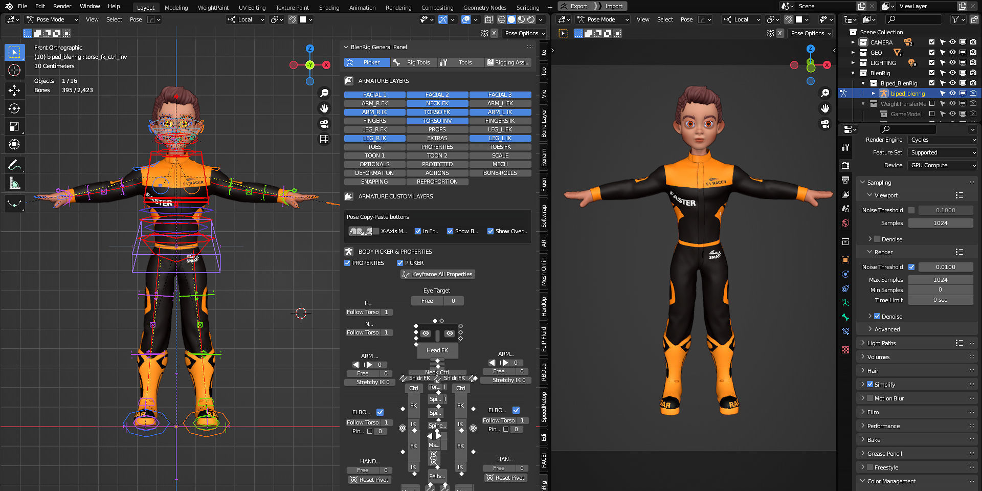Switch to the Shading workspace tab
982x491 pixels.
(329, 8)
